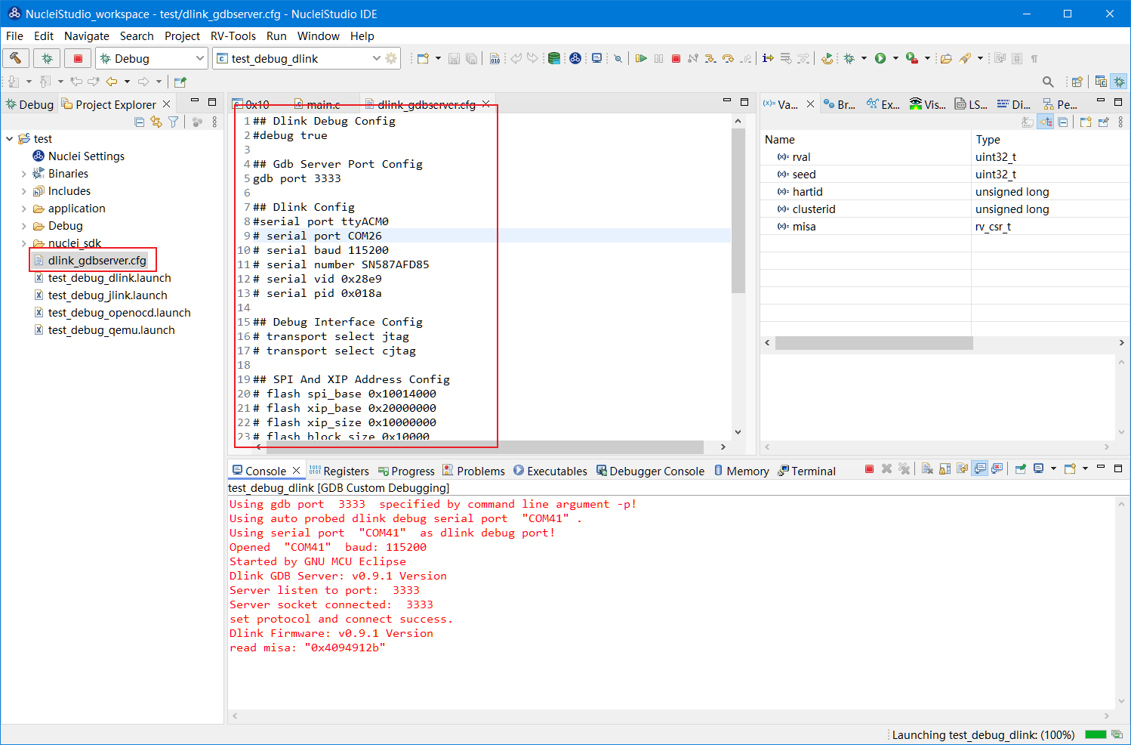Expand the New wizard dropdown arrow
Screen dimensions: 1131x745
438,58
